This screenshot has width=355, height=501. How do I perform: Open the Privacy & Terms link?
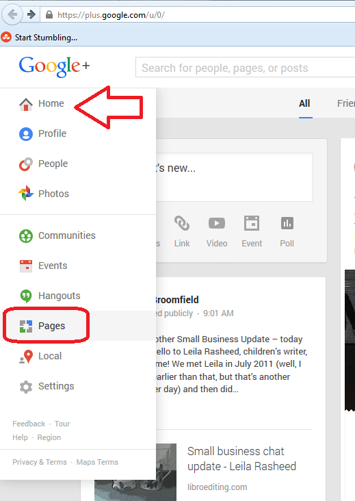(x=40, y=462)
